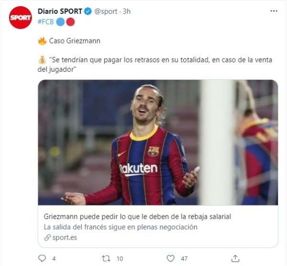The width and height of the screenshot is (287, 266).
Task: Click the retweet arrows icon
Action: [106, 258]
